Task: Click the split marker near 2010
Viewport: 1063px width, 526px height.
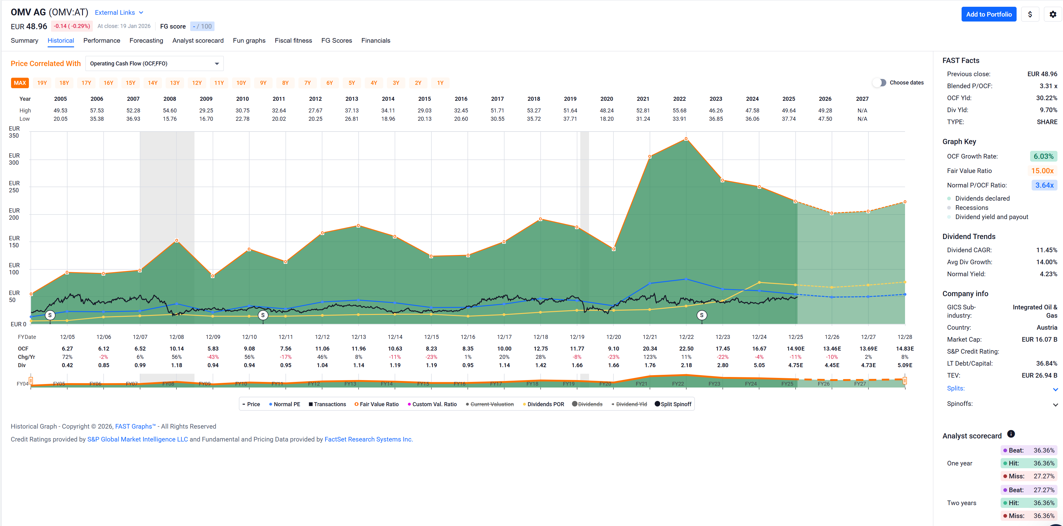Action: pyautogui.click(x=263, y=315)
